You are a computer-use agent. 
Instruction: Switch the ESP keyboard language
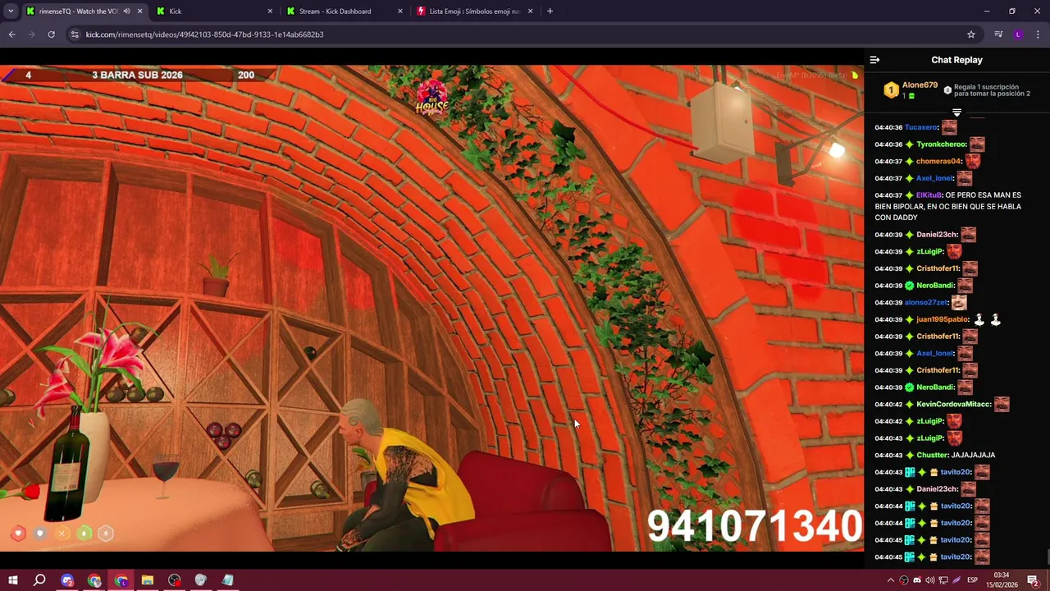pos(973,580)
